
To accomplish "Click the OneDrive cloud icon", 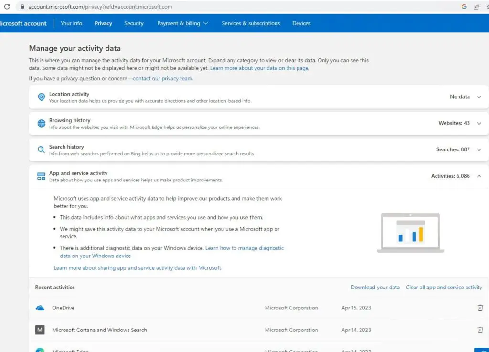I will tap(40, 308).
